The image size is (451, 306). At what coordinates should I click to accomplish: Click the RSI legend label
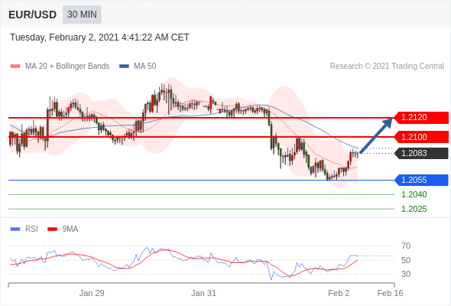point(31,229)
